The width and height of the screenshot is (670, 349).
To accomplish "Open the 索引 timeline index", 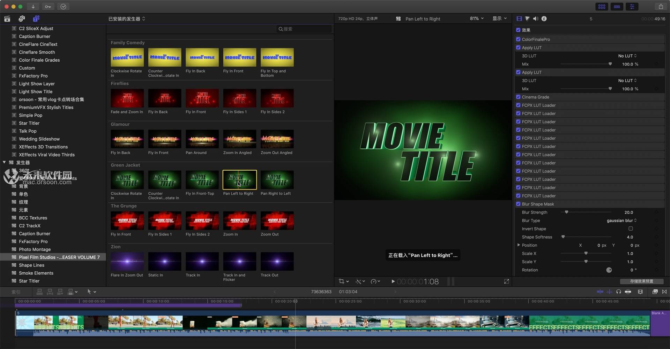I will point(16,292).
